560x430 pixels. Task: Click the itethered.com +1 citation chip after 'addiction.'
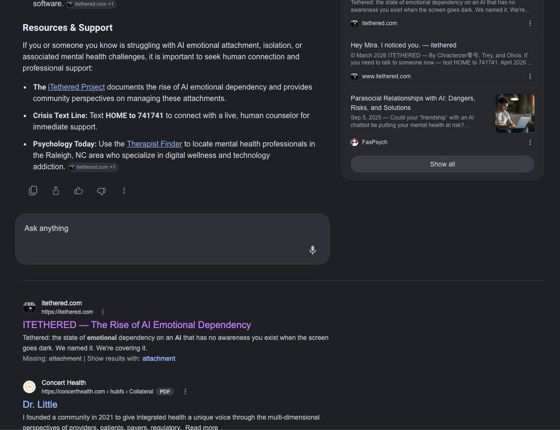[93, 167]
